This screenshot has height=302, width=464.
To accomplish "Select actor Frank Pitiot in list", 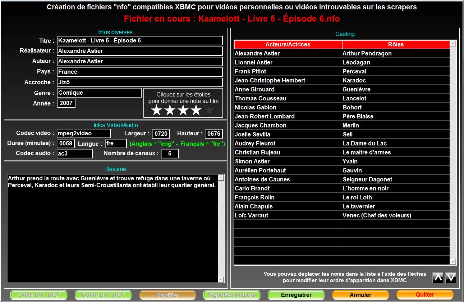I will click(288, 71).
